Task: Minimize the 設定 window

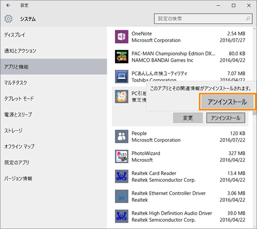Action: tap(218, 6)
